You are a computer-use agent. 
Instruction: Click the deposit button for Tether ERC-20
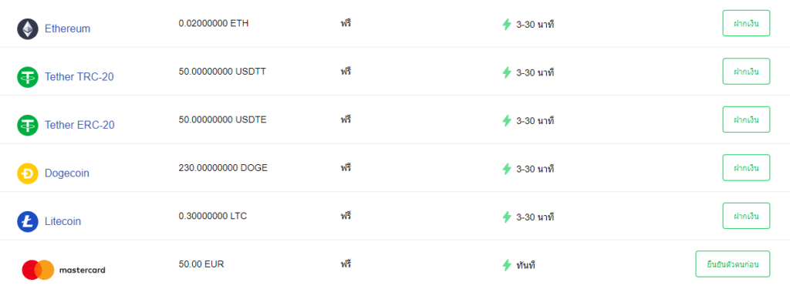click(746, 119)
